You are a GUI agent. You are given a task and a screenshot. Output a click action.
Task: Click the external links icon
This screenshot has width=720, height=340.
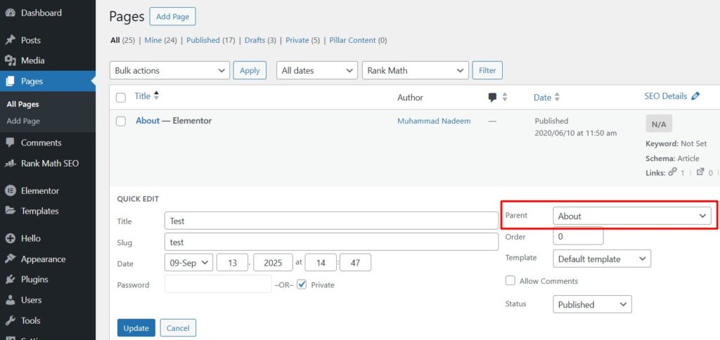click(x=701, y=172)
